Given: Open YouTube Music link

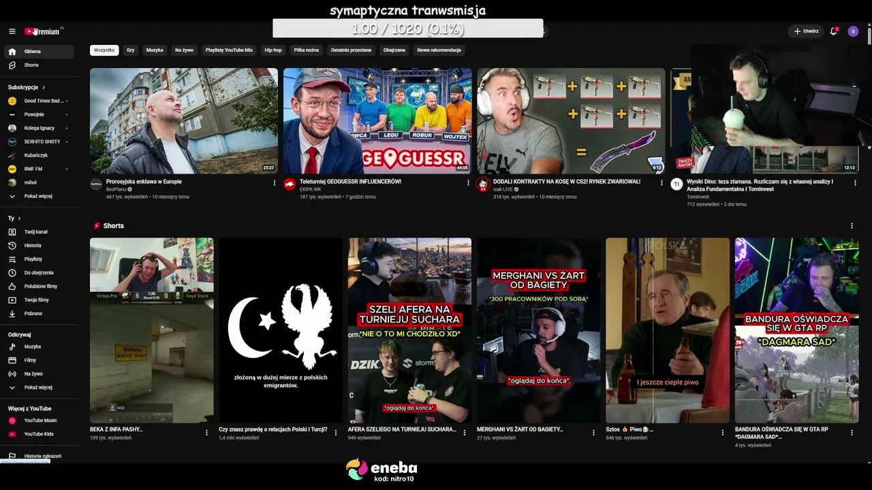Looking at the screenshot, I should tap(39, 421).
